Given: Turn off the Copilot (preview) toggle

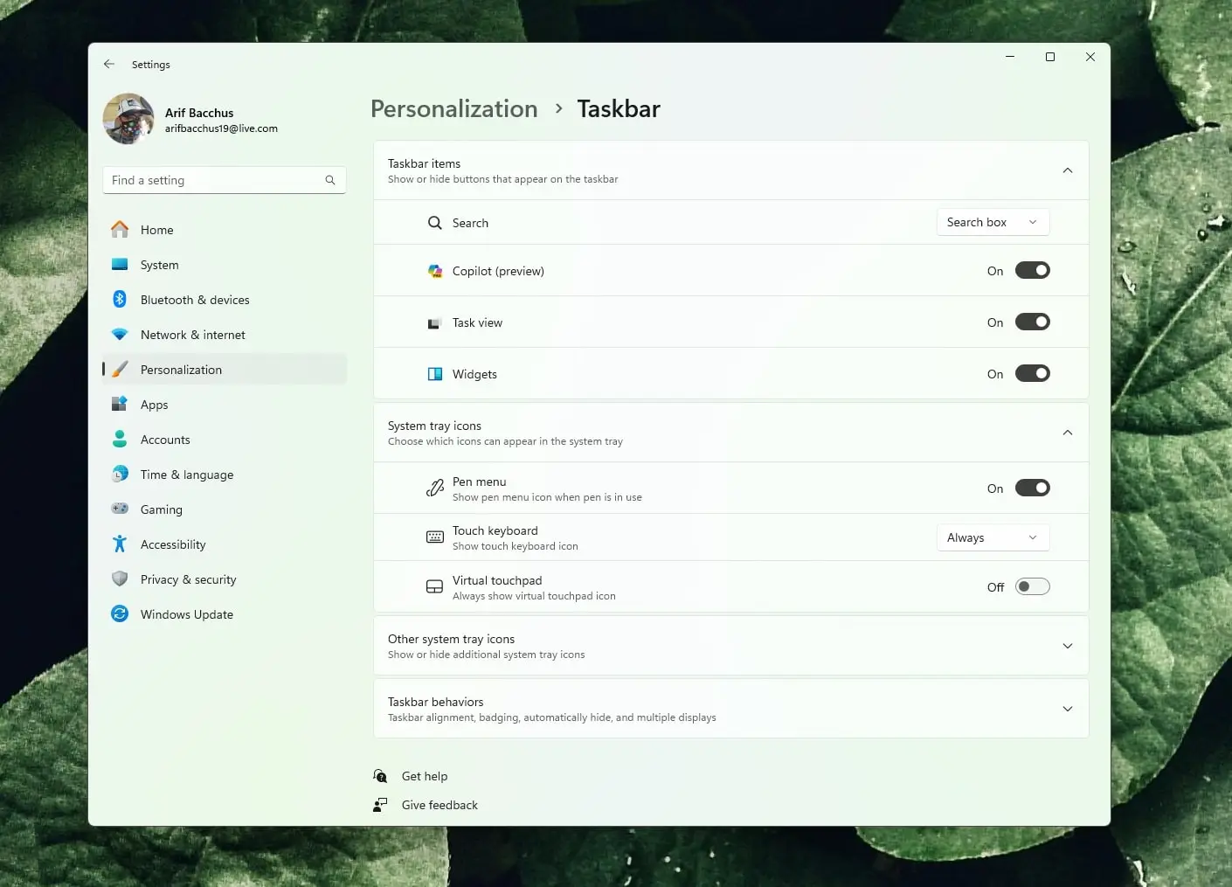Looking at the screenshot, I should pos(1032,271).
